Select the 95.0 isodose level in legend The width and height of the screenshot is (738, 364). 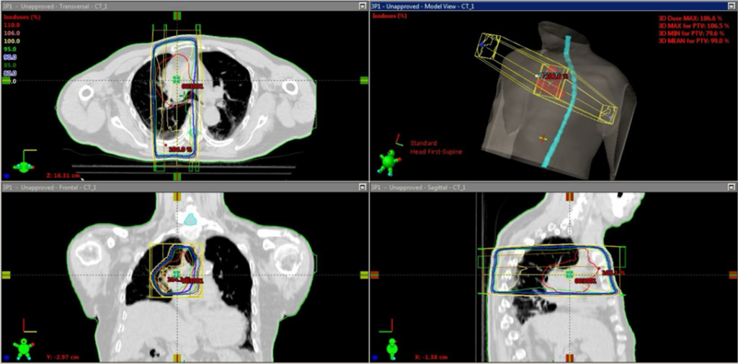10,49
